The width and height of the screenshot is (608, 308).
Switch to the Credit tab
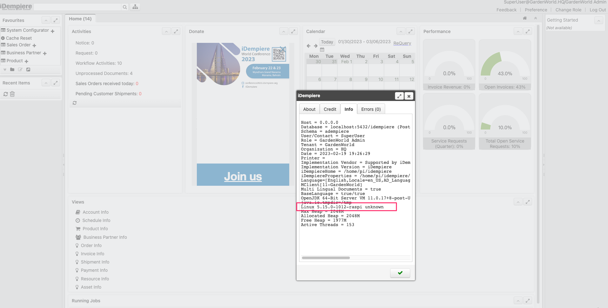(330, 109)
